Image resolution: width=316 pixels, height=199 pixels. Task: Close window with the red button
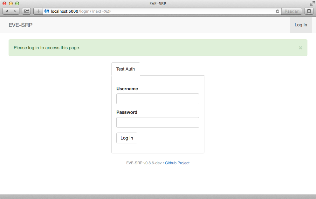pyautogui.click(x=4, y=3)
